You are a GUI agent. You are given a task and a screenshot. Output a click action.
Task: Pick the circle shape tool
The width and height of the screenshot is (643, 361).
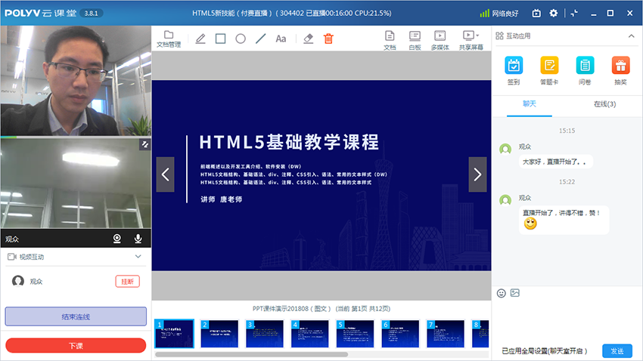tap(241, 39)
